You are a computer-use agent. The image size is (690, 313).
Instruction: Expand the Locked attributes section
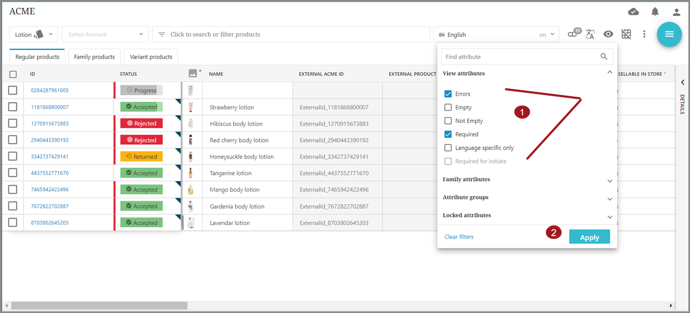[x=610, y=216]
